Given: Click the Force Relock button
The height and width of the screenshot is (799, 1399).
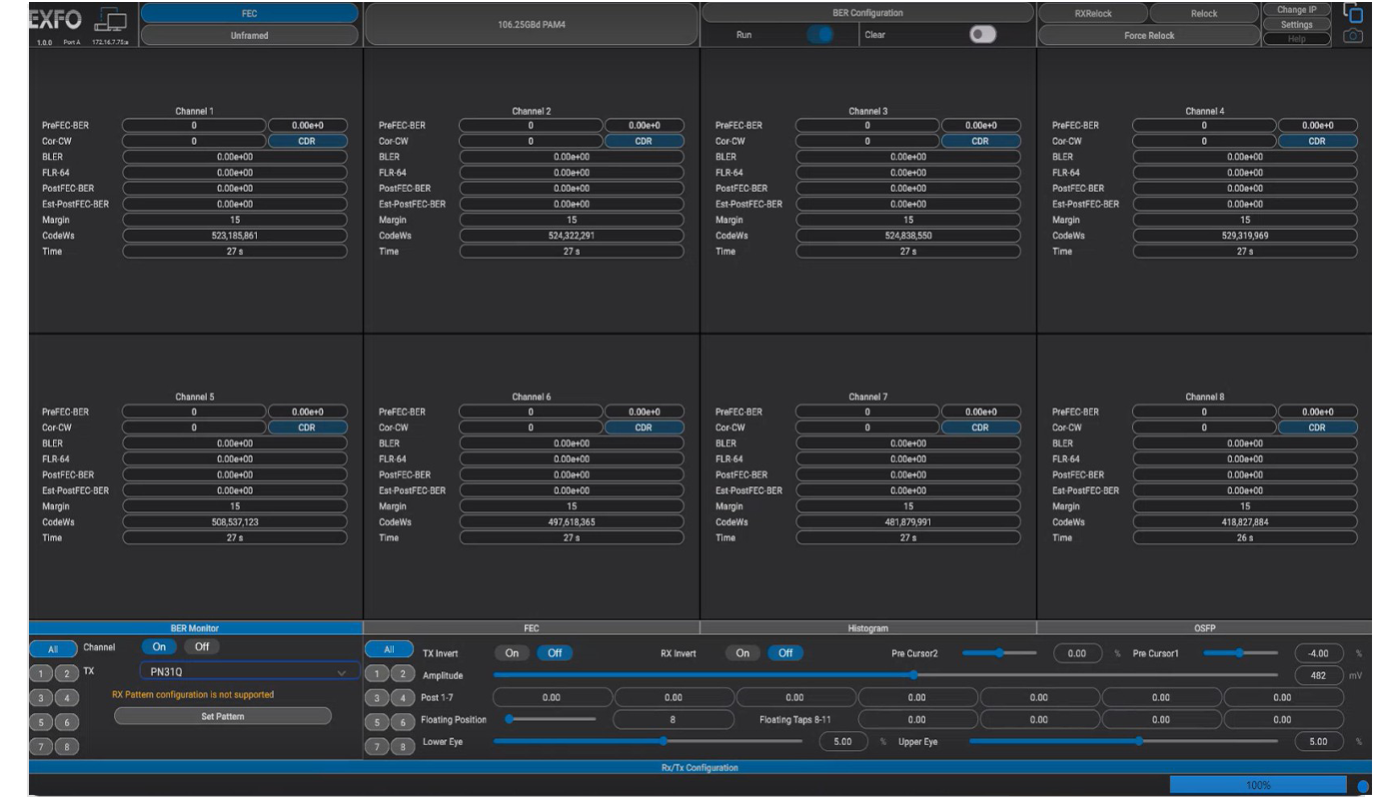Looking at the screenshot, I should coord(1148,35).
